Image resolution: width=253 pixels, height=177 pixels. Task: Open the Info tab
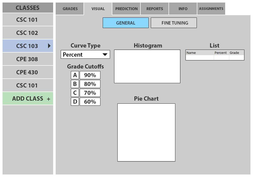tap(183, 9)
